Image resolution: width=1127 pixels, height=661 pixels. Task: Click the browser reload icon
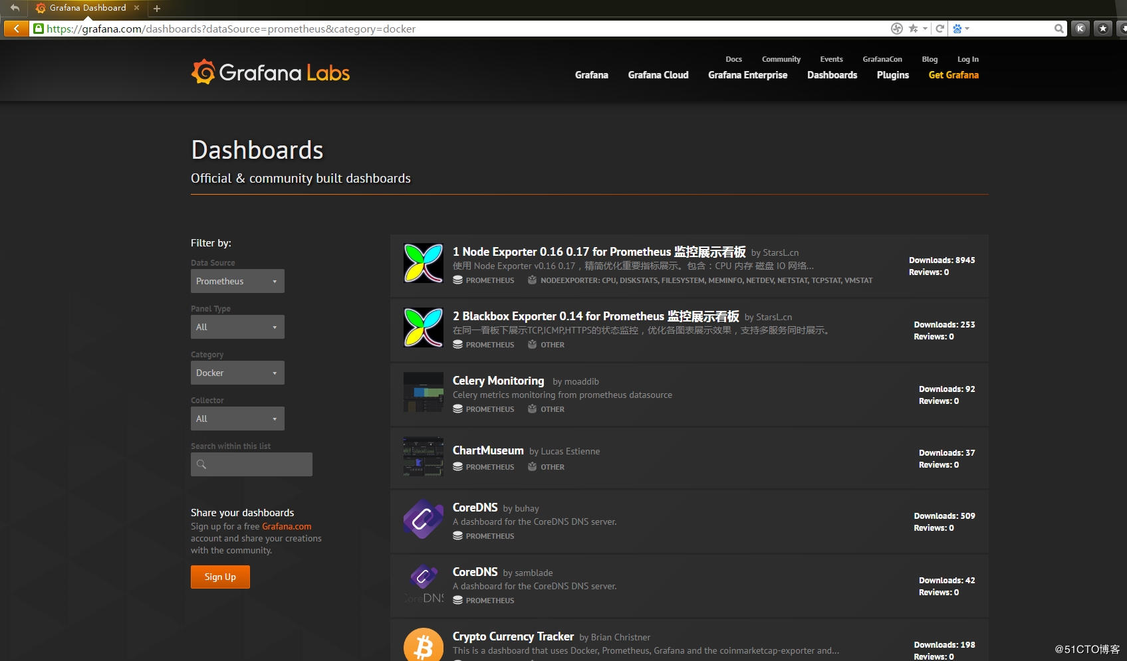coord(940,29)
